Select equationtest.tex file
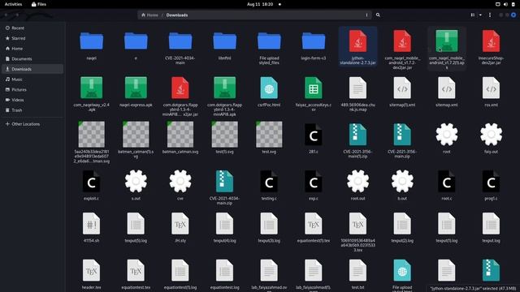Viewport: 520px width, 292px height. pos(136,274)
